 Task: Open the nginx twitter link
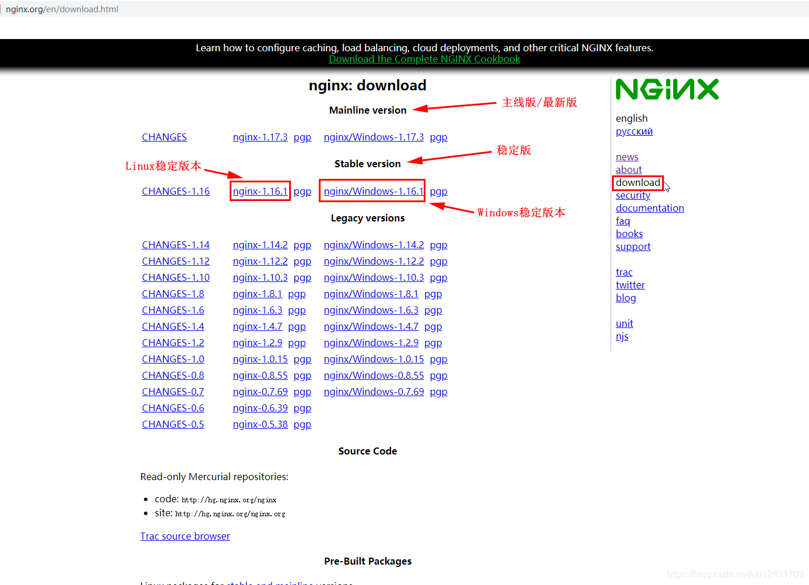[x=630, y=285]
